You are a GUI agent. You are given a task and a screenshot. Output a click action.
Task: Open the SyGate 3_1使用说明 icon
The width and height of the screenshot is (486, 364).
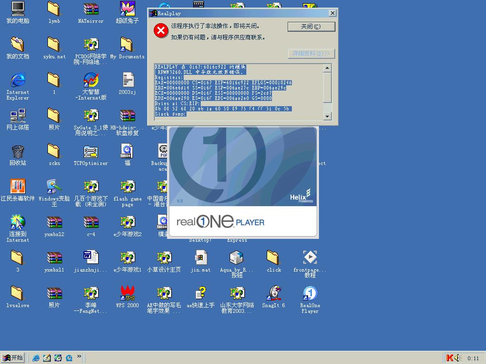click(x=91, y=116)
